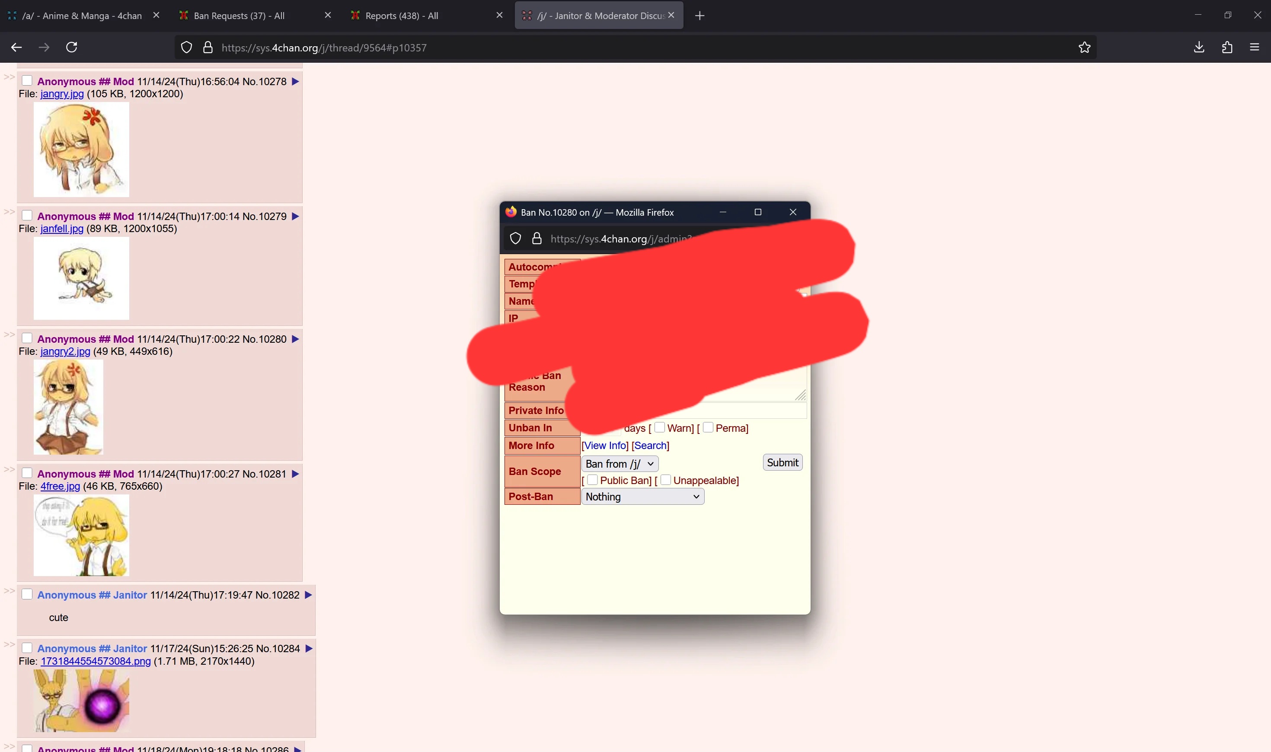Tick checkbox for post No.10279
The height and width of the screenshot is (752, 1271).
pos(27,215)
